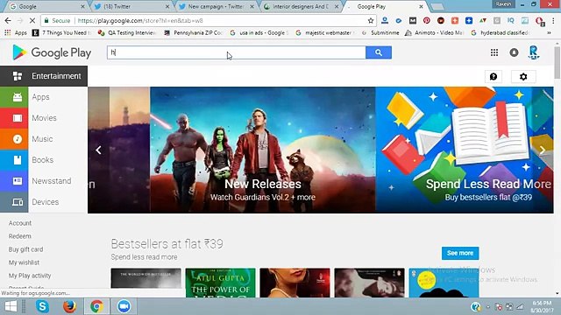Switch to the (18) Twitter tab
Viewport: 561px width, 315px height.
click(131, 6)
